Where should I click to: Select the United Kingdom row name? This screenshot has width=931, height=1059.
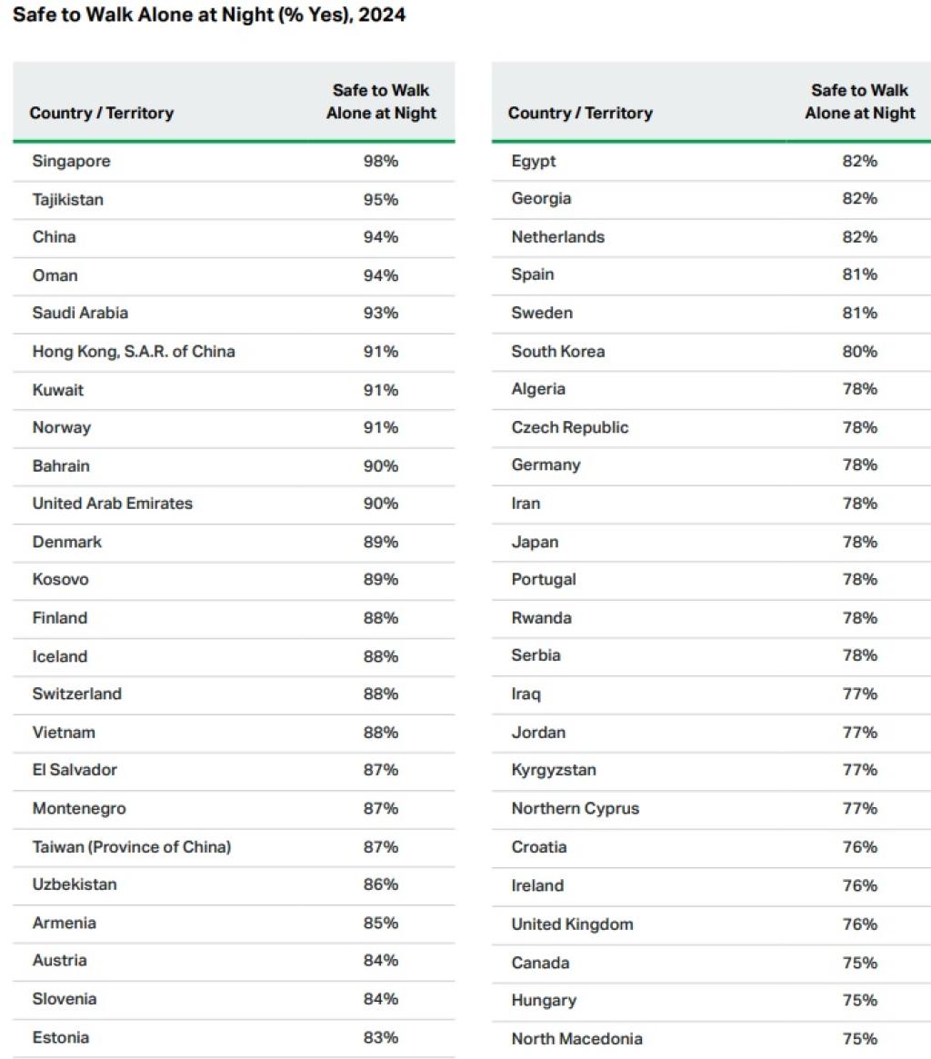[x=572, y=924]
